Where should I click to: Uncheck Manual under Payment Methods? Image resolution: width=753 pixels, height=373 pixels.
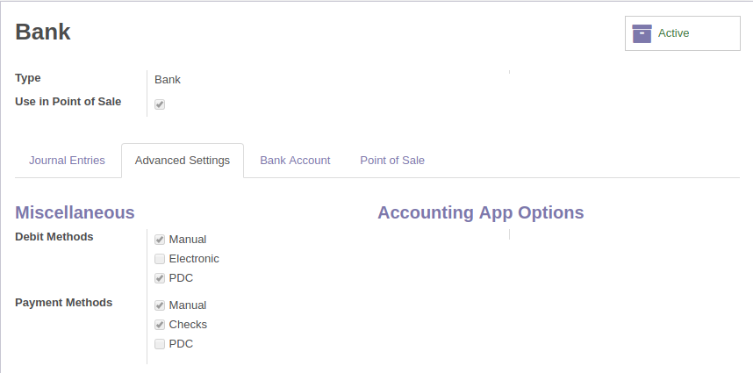tap(160, 305)
